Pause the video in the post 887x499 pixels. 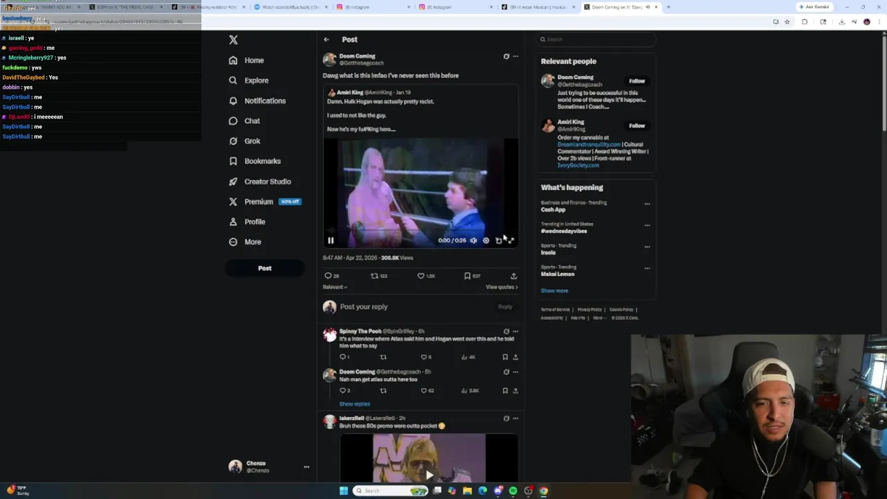pyautogui.click(x=331, y=240)
